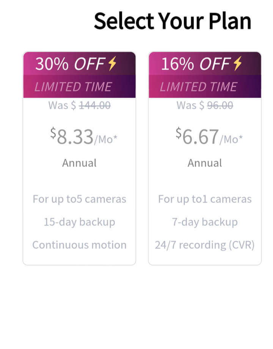Click 'For up to1 cameras' feature
Image resolution: width=273 pixels, height=349 pixels.
coord(205,199)
